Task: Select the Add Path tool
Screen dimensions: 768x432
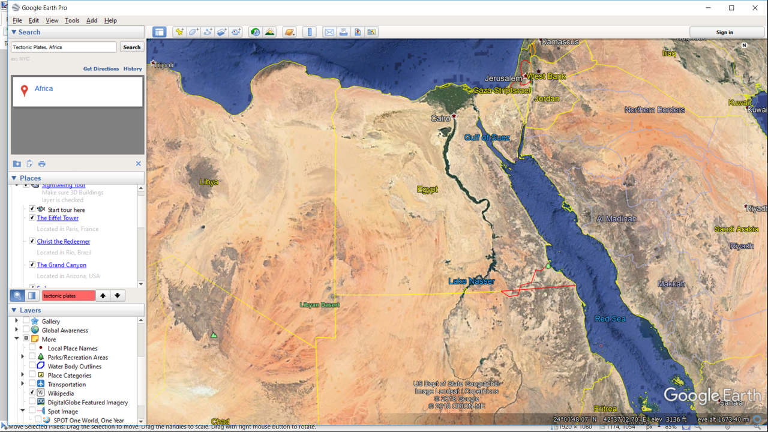Action: 208,32
